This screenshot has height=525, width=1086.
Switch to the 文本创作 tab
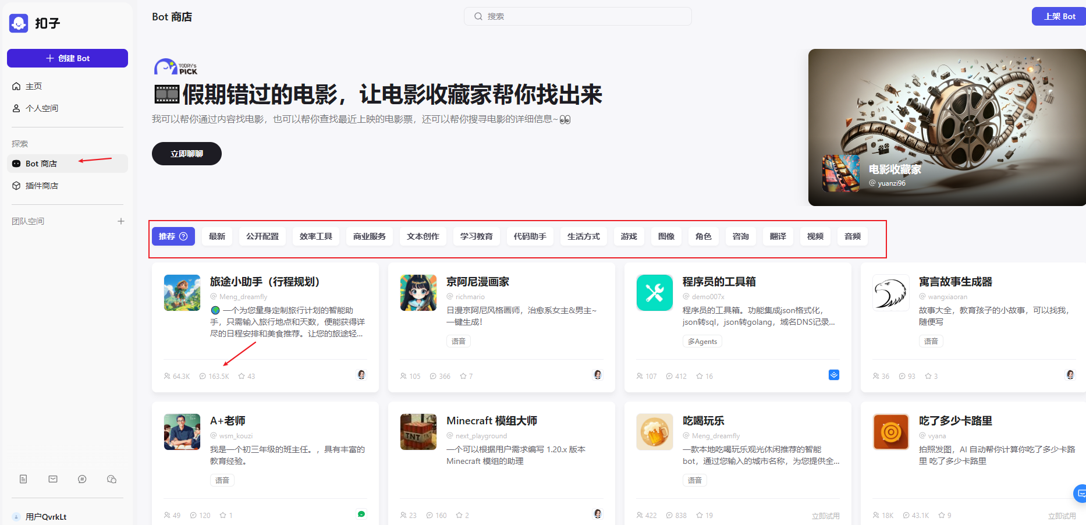tap(423, 236)
